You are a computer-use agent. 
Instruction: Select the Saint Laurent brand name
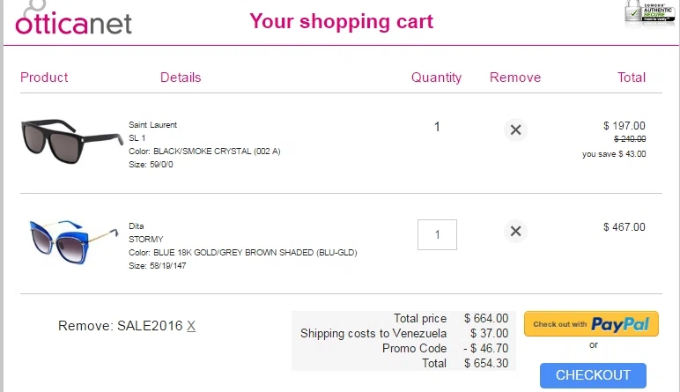(152, 125)
